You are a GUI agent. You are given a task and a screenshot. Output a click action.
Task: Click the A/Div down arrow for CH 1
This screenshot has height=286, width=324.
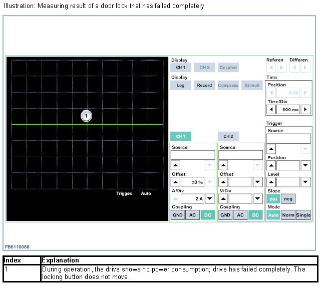pyautogui.click(x=210, y=198)
